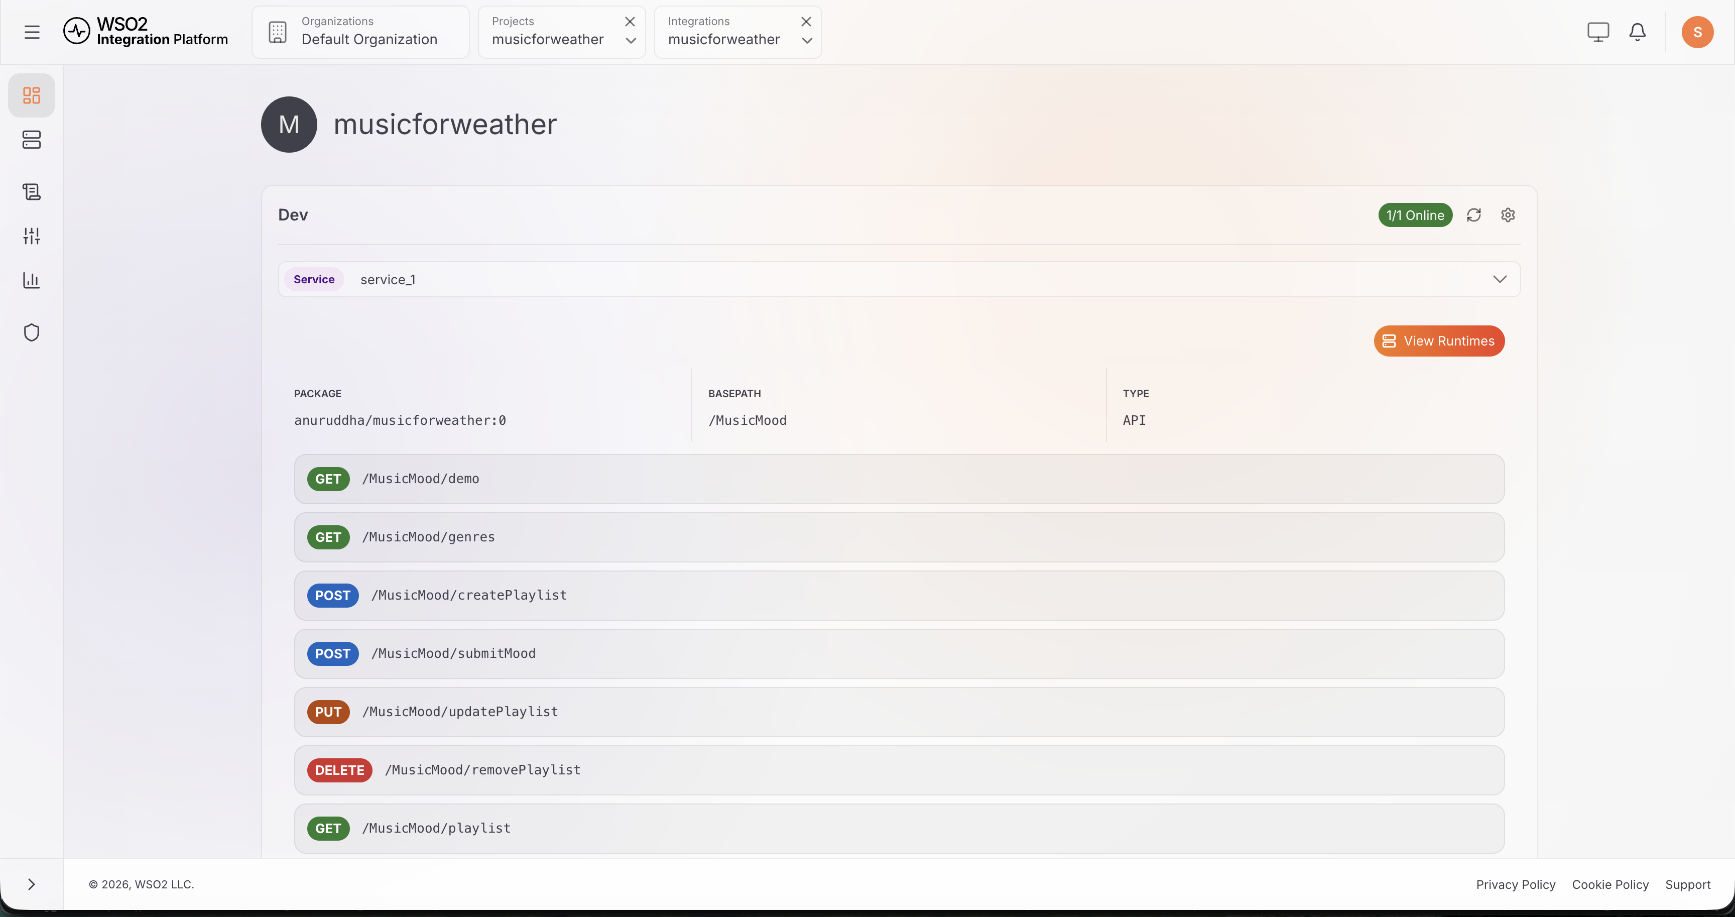
Task: Open the hamburger menu
Action: (32, 32)
